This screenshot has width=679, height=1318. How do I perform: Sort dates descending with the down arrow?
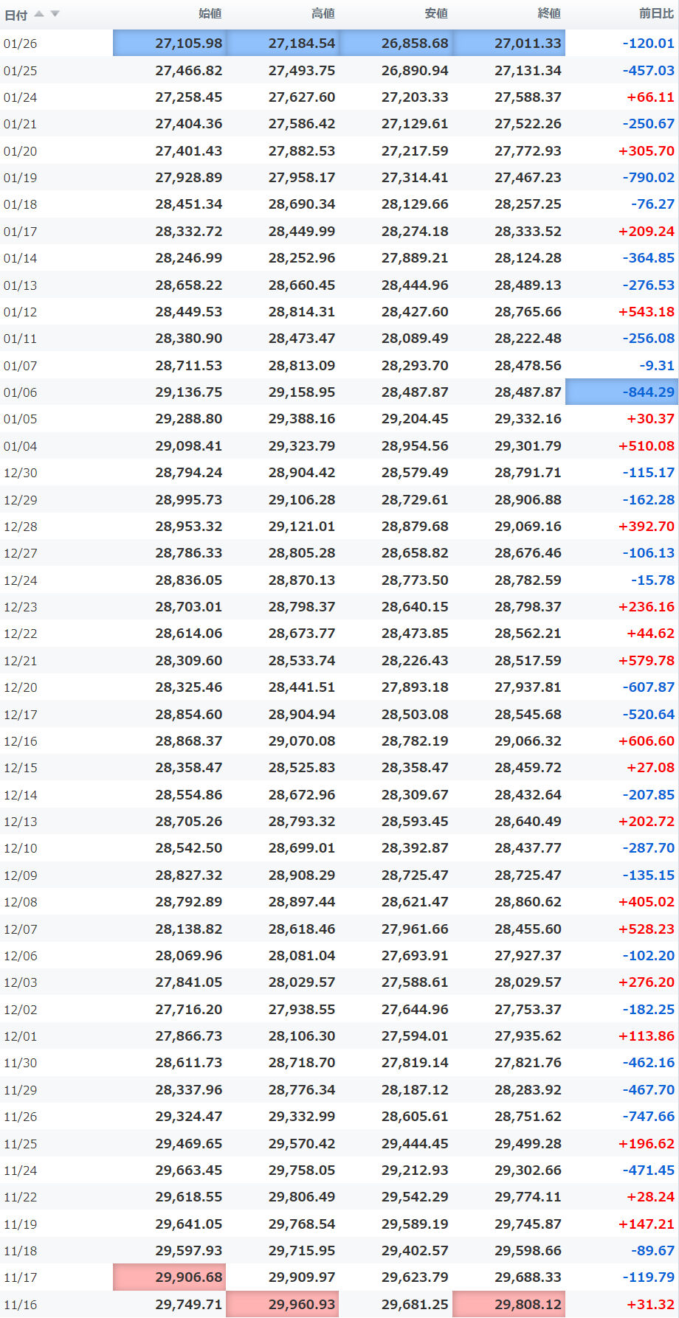click(x=55, y=13)
